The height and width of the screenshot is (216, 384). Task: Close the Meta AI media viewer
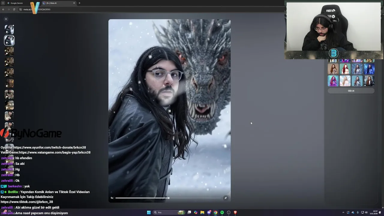tap(6, 19)
